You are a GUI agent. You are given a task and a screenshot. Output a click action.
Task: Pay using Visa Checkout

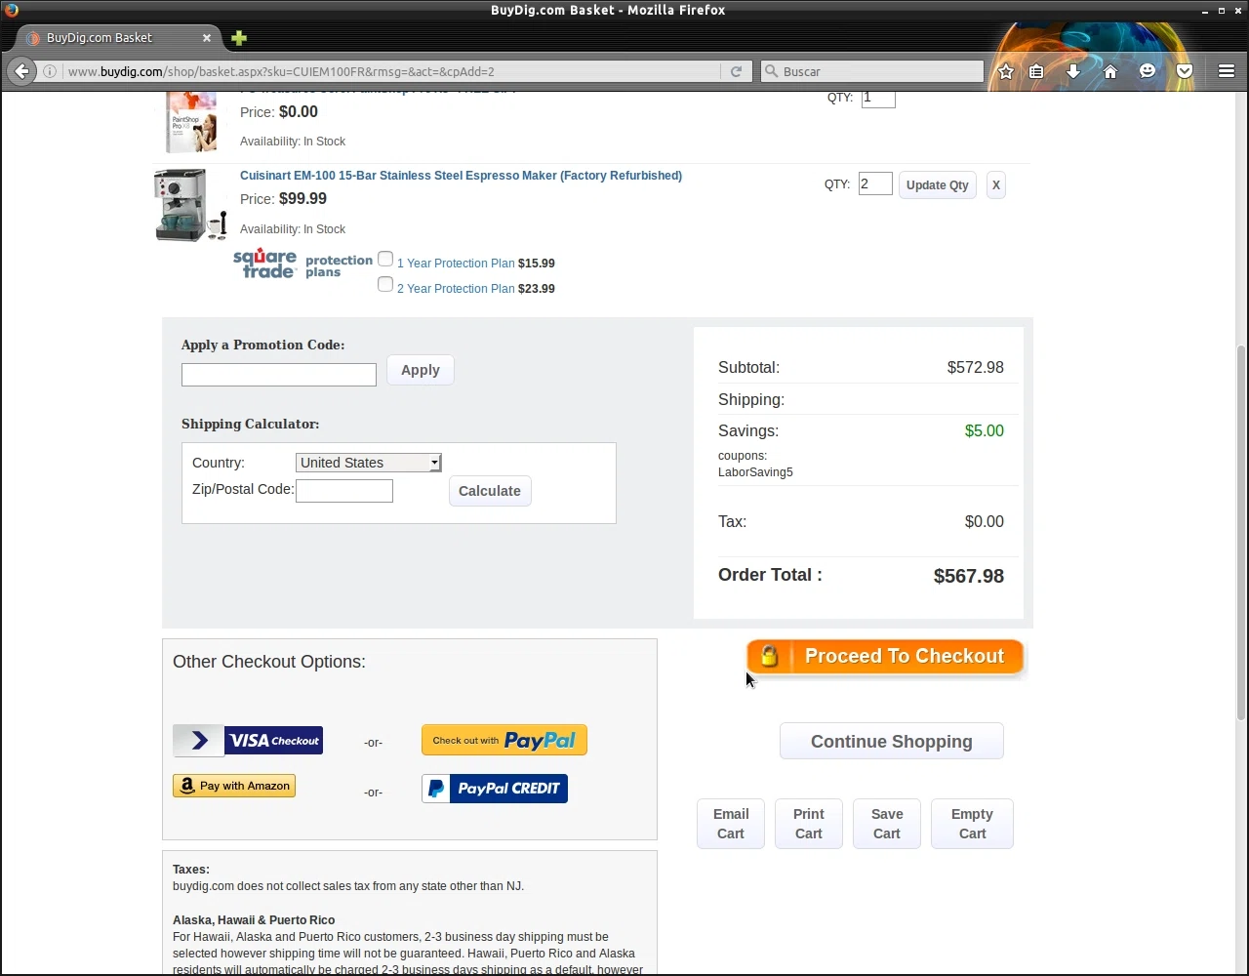click(248, 741)
